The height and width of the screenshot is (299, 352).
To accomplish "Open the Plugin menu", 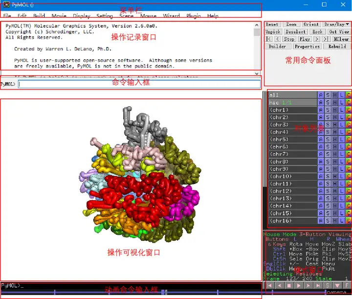I will [194, 16].
